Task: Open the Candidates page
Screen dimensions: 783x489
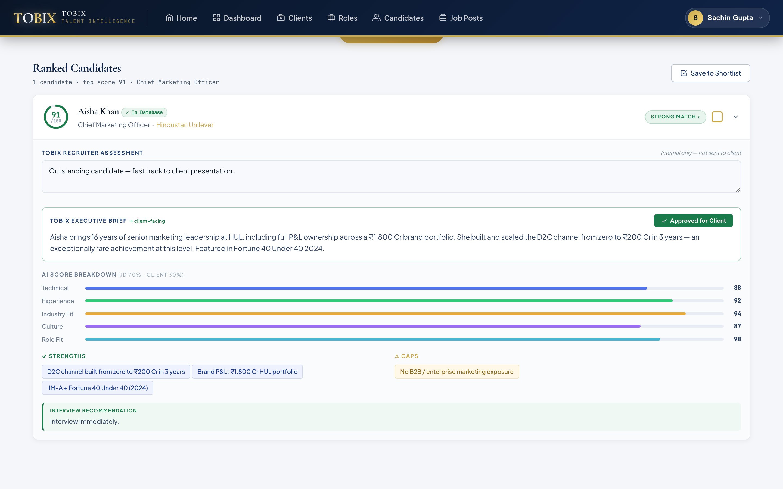Action: [x=398, y=18]
